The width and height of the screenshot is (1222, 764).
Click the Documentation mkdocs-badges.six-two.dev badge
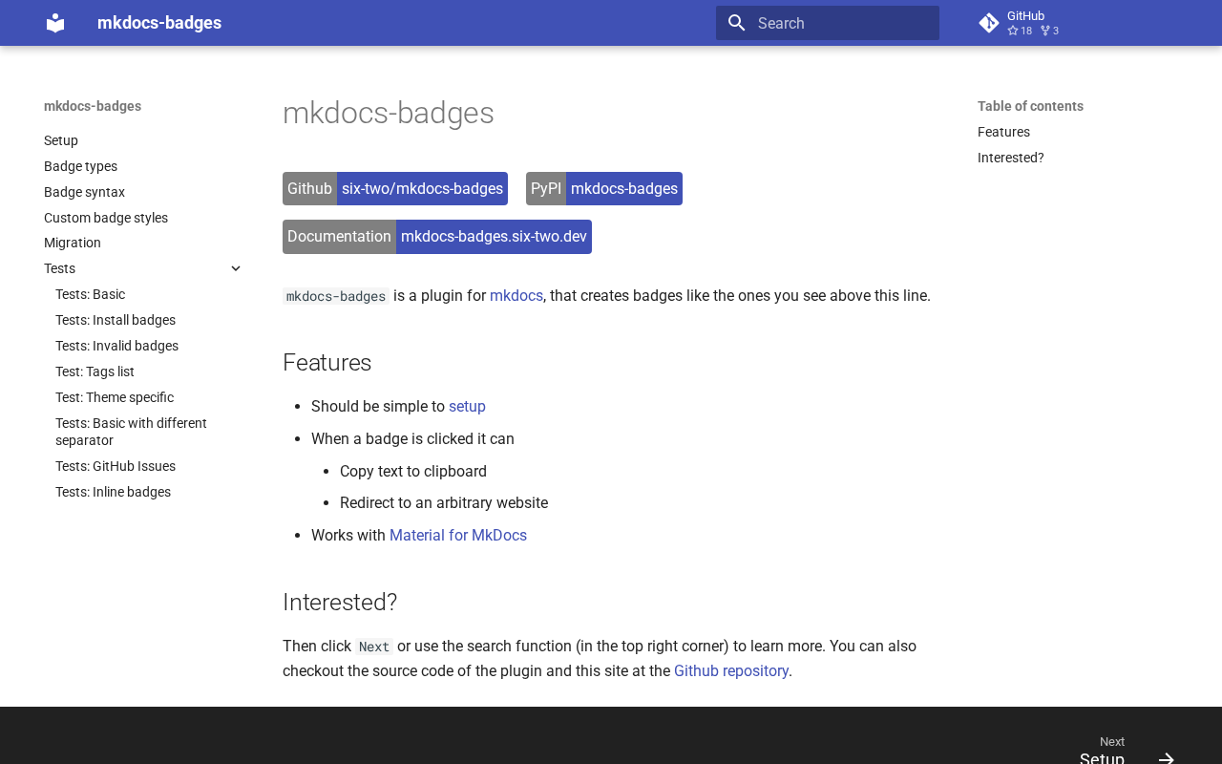pyautogui.click(x=437, y=237)
